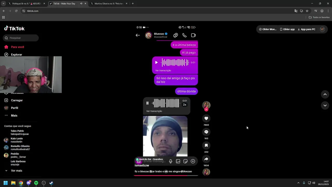
Task: Open the ismaelzzw username on the video
Action: [142, 165]
